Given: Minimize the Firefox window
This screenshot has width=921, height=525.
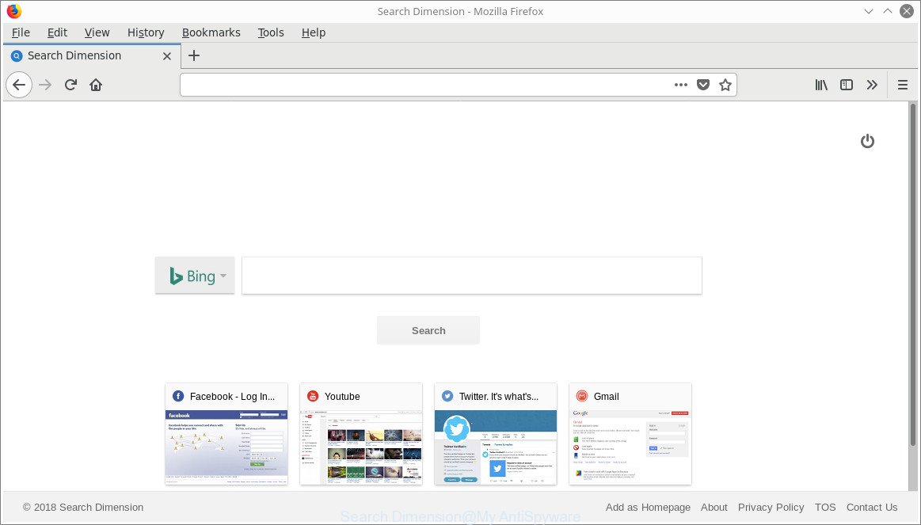Looking at the screenshot, I should [x=869, y=11].
